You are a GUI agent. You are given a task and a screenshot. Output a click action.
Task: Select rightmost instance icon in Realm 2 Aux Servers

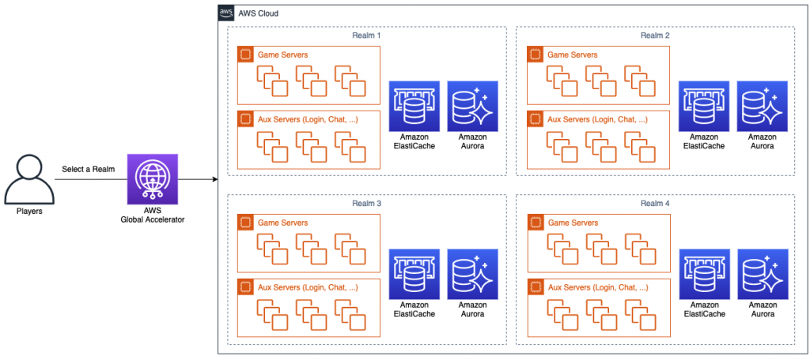[639, 147]
